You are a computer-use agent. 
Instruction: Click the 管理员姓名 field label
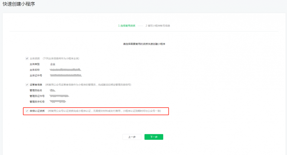pos(36,90)
